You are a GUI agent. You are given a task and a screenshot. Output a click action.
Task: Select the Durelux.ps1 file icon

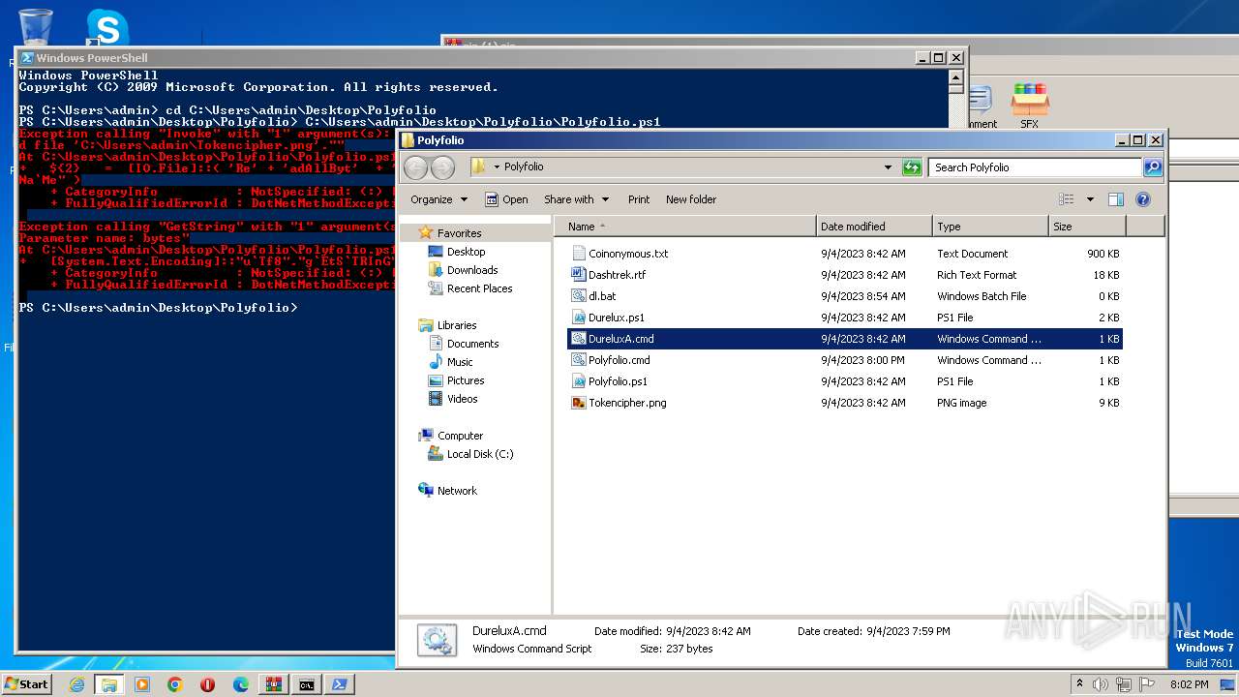tap(579, 318)
